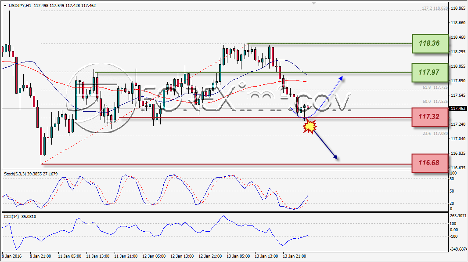468x262 pixels.
Task: Select the time axis label 13 Jan 05:00
Action: point(238,256)
